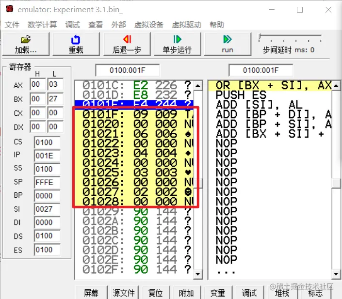This screenshot has width=342, height=299.
Task: Click the CX low byte field
Action: click(x=55, y=112)
